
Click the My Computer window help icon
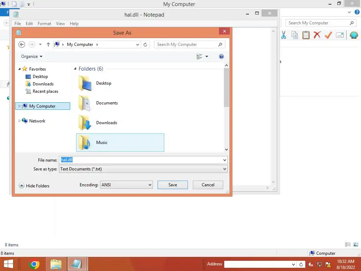[357, 12]
